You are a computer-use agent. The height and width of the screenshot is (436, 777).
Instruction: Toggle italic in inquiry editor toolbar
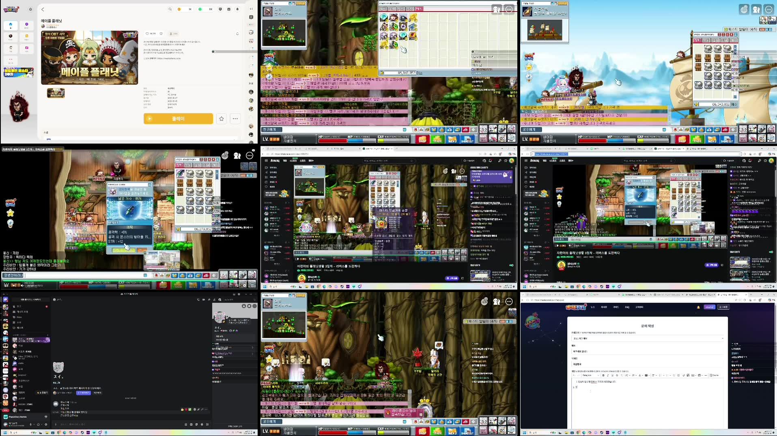[x=608, y=375]
